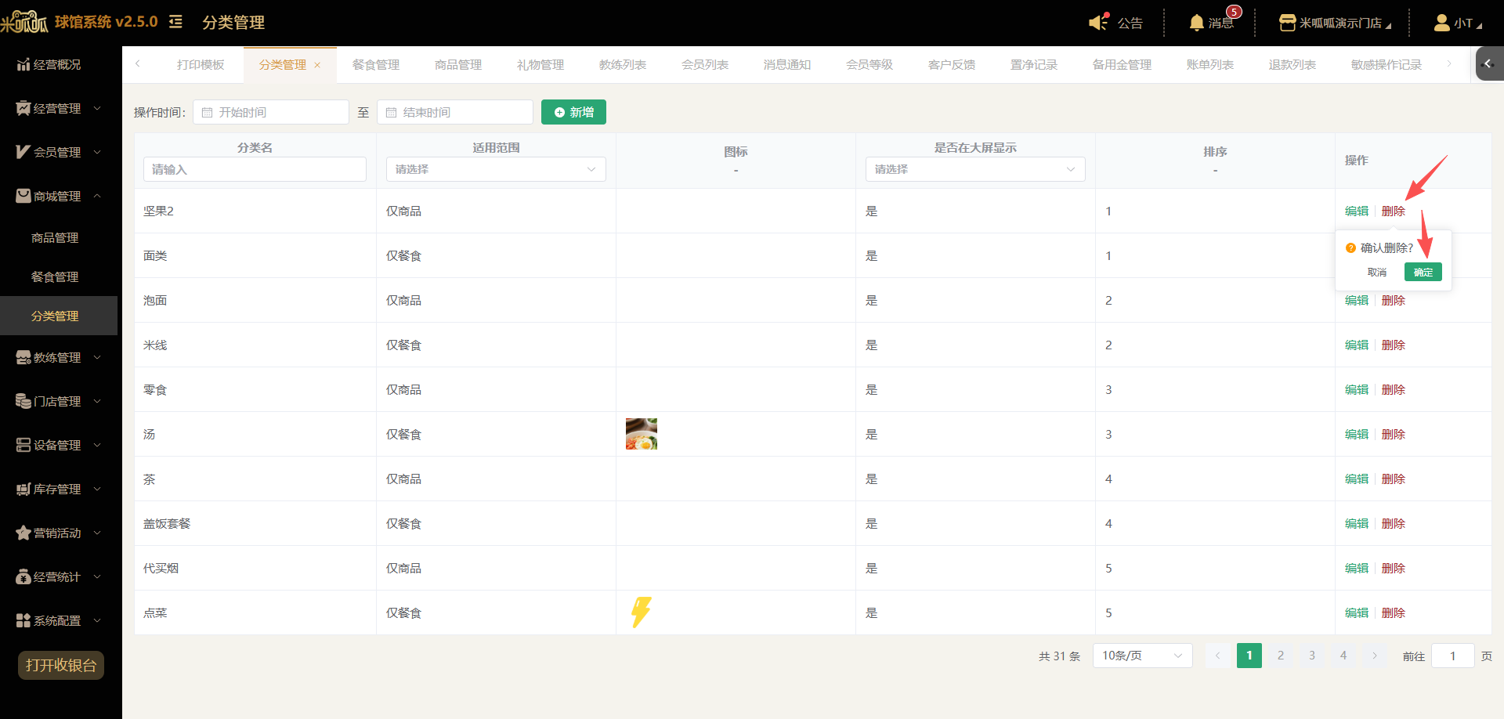Open the 是否在大屏显示 filter dropdown
The image size is (1504, 719).
click(975, 169)
